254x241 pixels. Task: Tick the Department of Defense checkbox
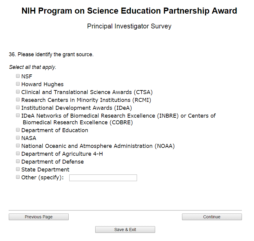pyautogui.click(x=18, y=161)
